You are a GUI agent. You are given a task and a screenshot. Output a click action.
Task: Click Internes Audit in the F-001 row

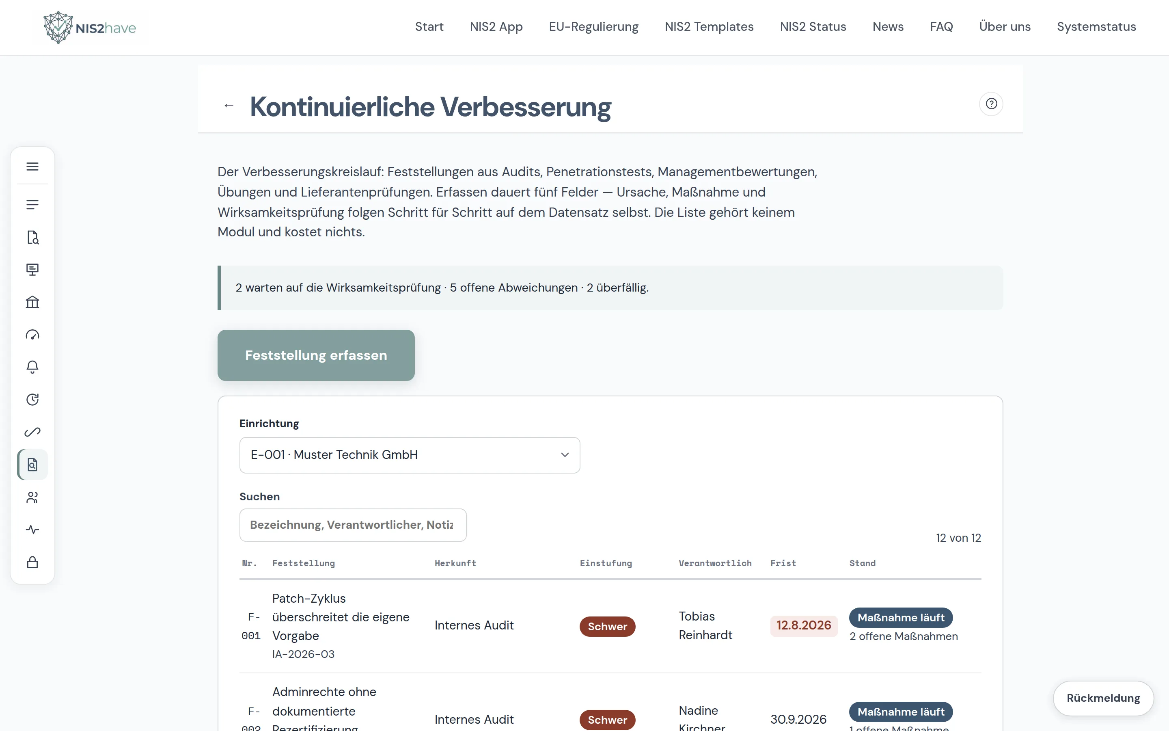coord(474,625)
